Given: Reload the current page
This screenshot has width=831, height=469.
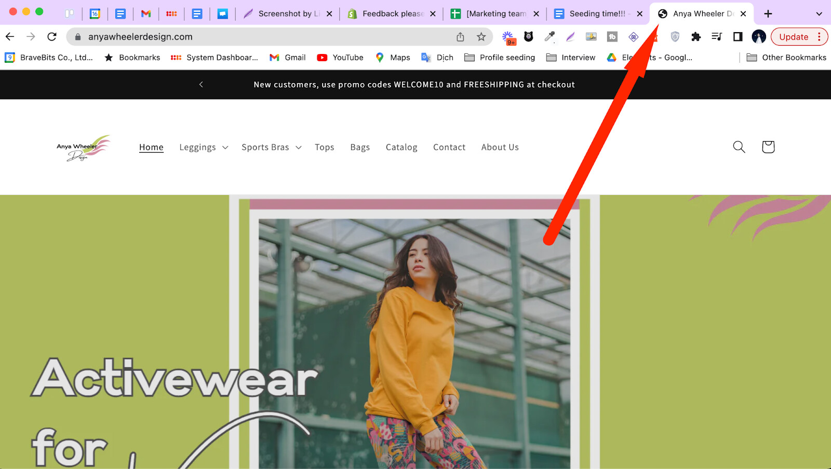Looking at the screenshot, I should (51, 36).
